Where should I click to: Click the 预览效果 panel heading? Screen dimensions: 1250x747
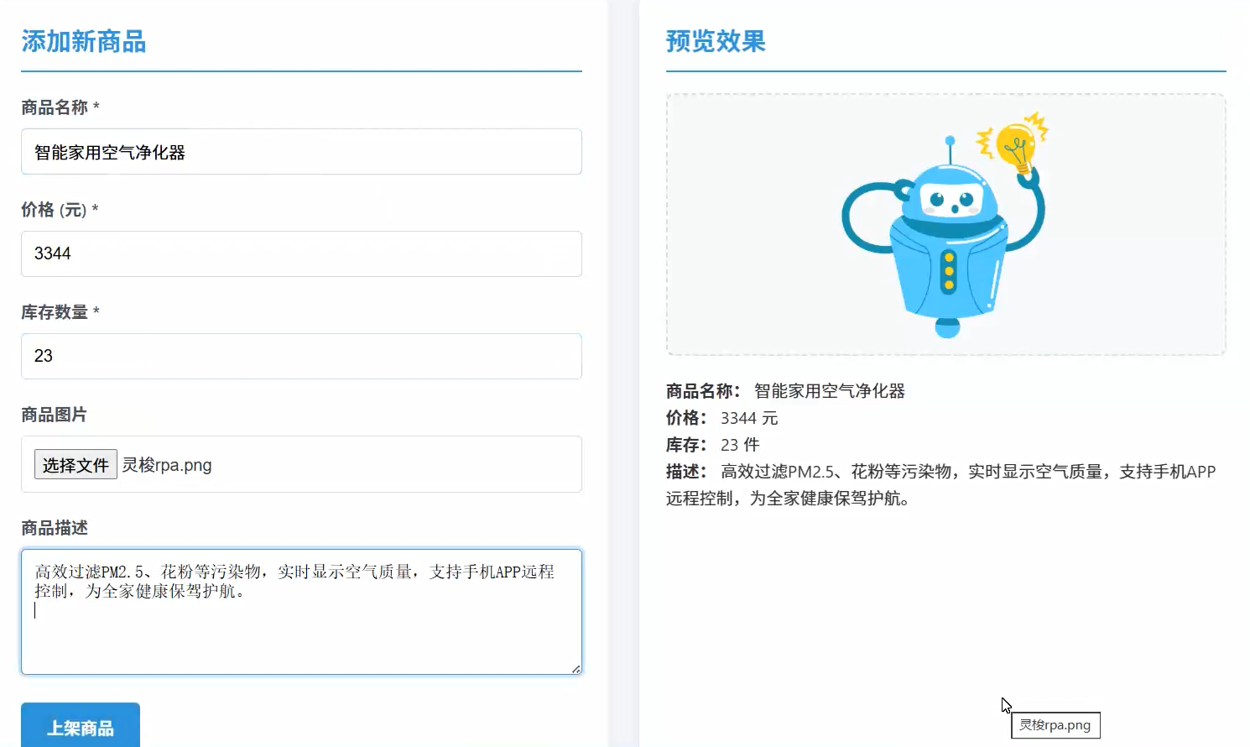tap(715, 42)
